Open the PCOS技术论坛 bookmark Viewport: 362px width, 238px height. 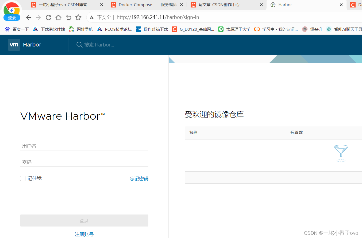pyautogui.click(x=114, y=29)
